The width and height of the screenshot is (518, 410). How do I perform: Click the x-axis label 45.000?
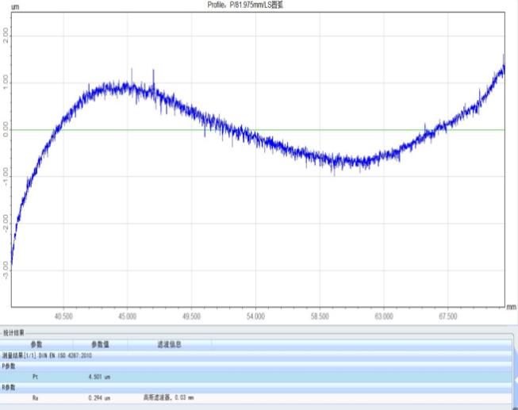(127, 316)
